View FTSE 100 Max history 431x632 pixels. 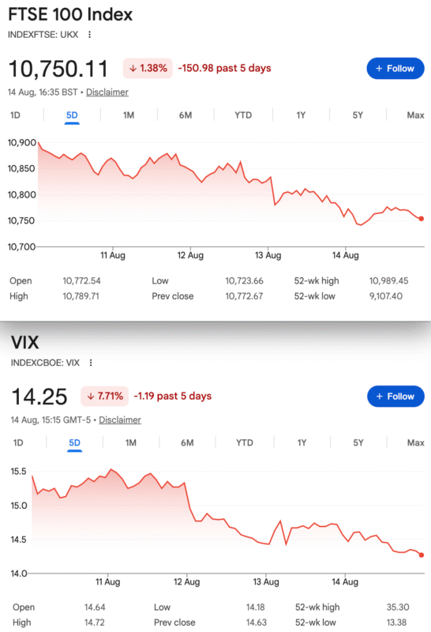coord(415,115)
